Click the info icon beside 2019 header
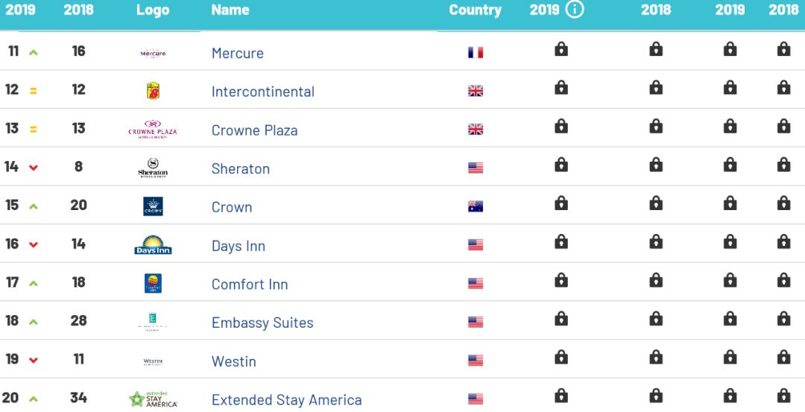The image size is (805, 412). [x=575, y=10]
